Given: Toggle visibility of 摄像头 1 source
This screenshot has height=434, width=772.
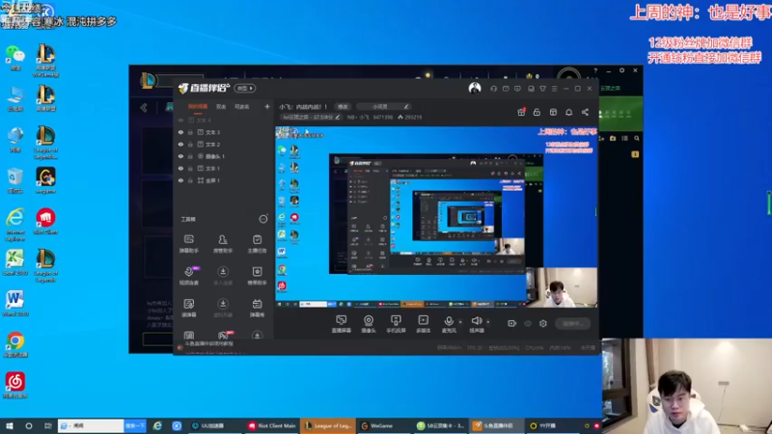Looking at the screenshot, I should tap(180, 156).
